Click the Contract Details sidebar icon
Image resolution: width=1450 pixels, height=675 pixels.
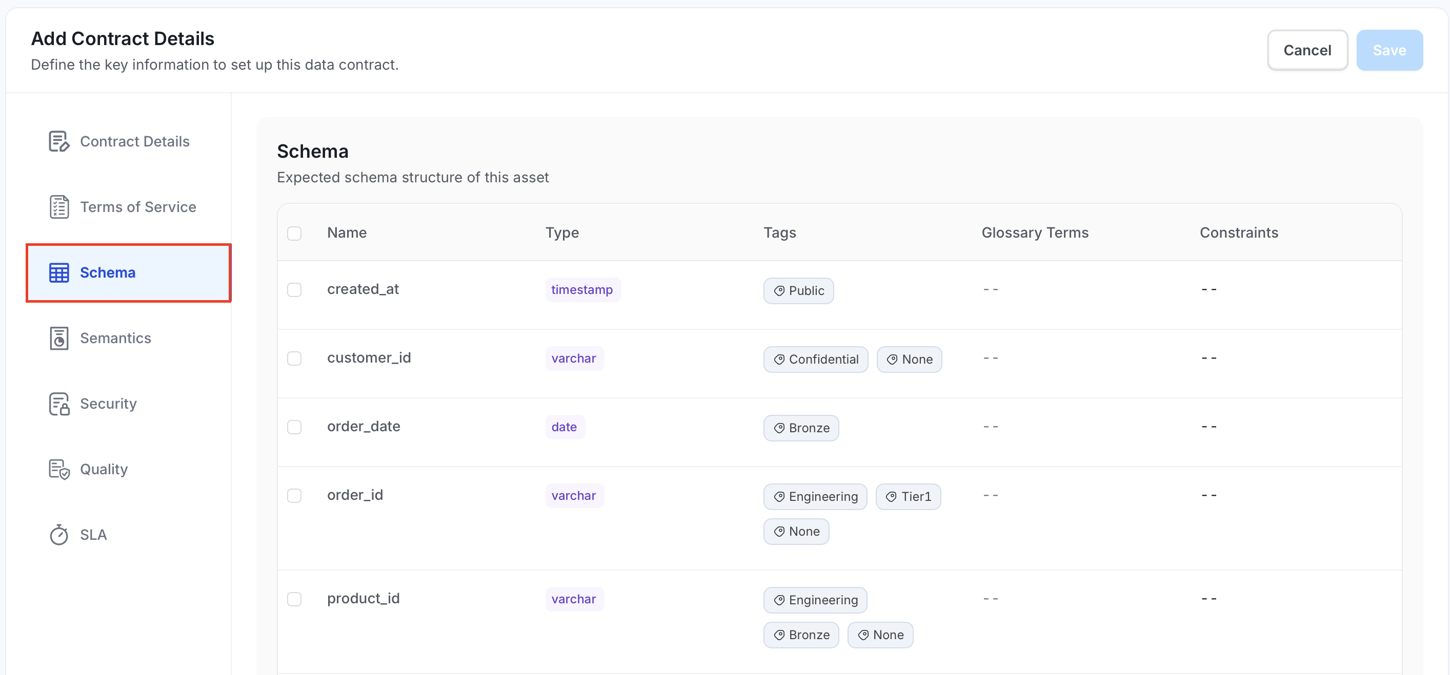pyautogui.click(x=58, y=142)
